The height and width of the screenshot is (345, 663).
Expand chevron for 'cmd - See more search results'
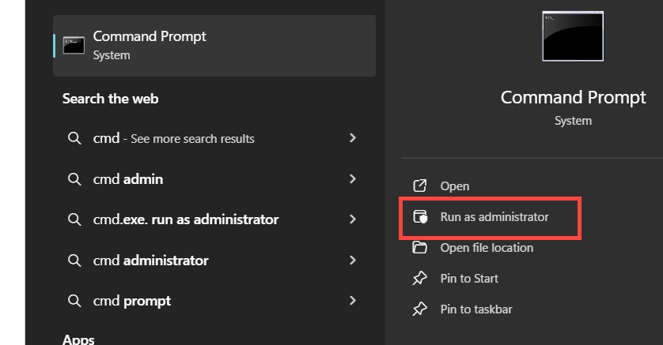pos(353,138)
